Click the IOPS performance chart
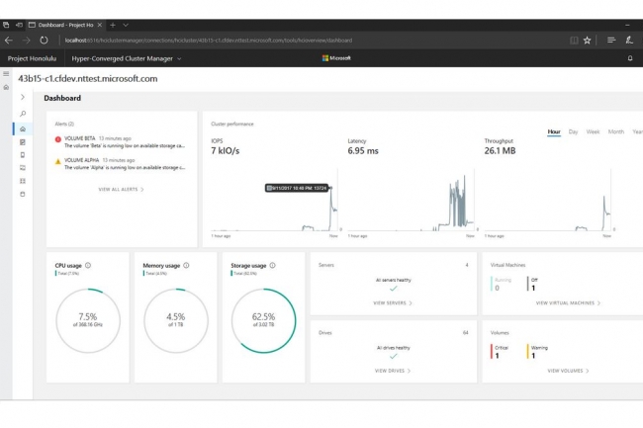Image resolution: width=643 pixels, height=428 pixels. click(x=274, y=201)
